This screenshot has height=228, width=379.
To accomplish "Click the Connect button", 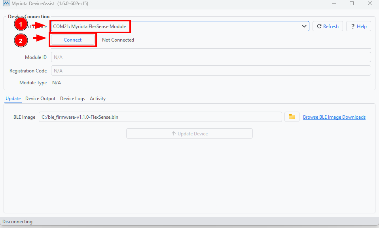I will coord(73,40).
